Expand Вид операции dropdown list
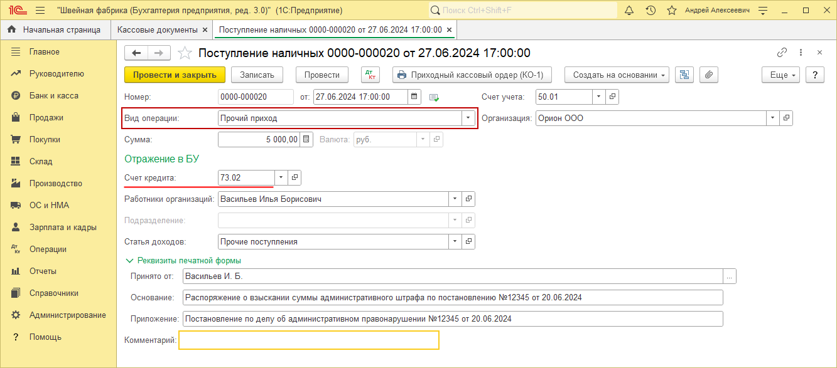The height and width of the screenshot is (368, 837). pos(468,118)
